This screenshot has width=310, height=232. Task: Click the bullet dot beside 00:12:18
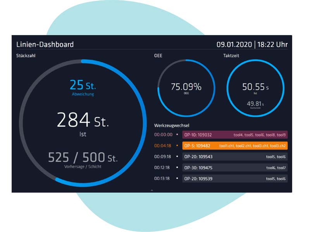[x=177, y=167]
